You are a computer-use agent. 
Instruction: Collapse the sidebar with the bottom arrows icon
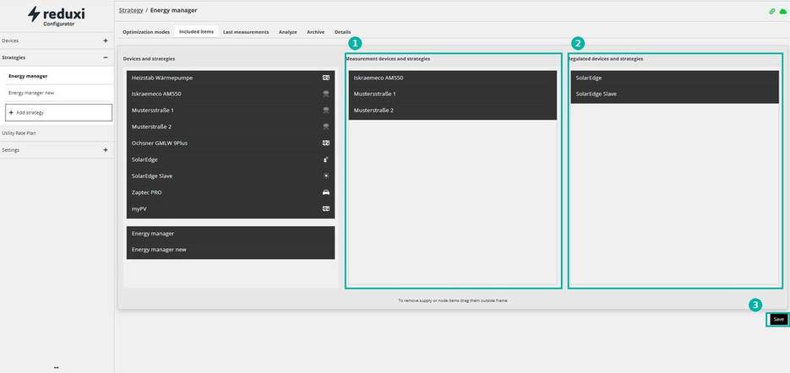[x=57, y=367]
